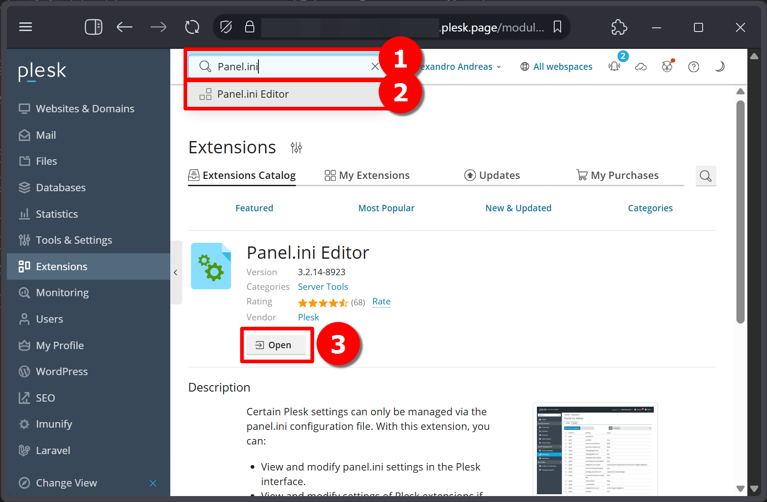Bookmark this page with bookmark icon
Viewport: 767px width, 502px height.
point(557,27)
